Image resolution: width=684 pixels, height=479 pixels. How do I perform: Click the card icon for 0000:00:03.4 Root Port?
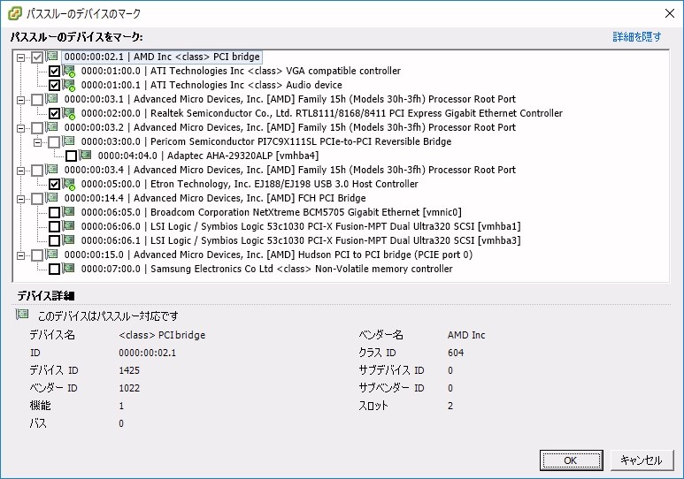click(52, 169)
